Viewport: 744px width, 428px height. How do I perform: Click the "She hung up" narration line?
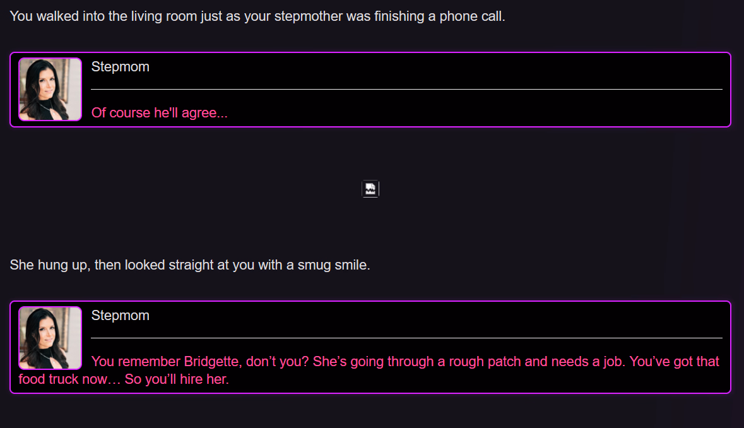coord(190,265)
